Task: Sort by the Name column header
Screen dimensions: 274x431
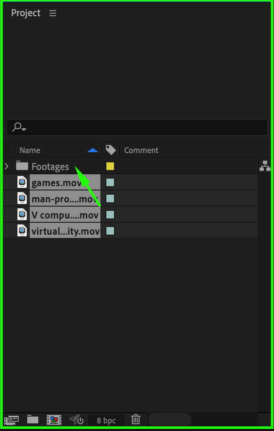Action: [30, 150]
